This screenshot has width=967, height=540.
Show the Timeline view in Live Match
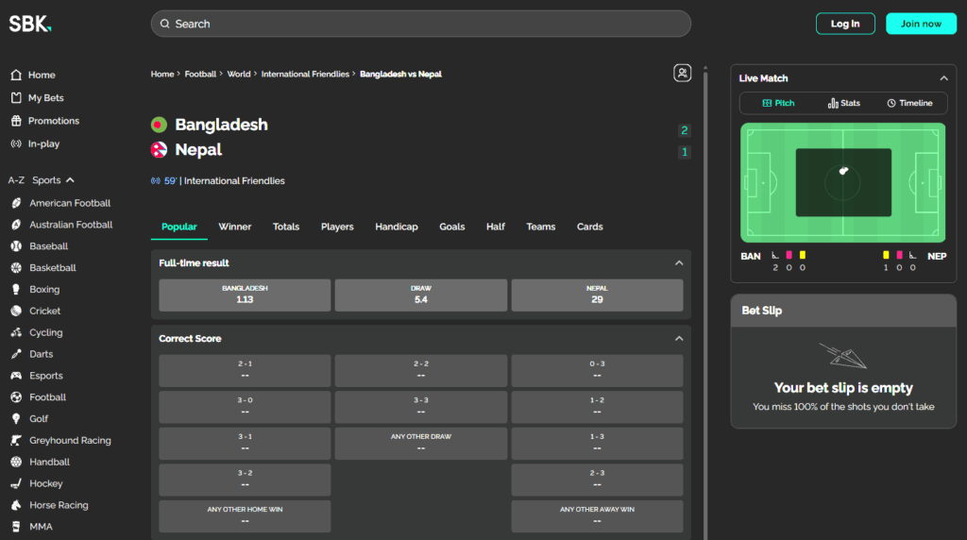pyautogui.click(x=909, y=103)
